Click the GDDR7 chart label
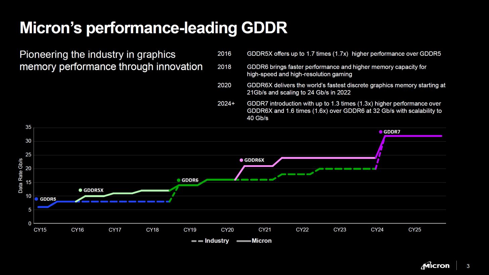The width and height of the screenshot is (489, 275). coord(392,132)
